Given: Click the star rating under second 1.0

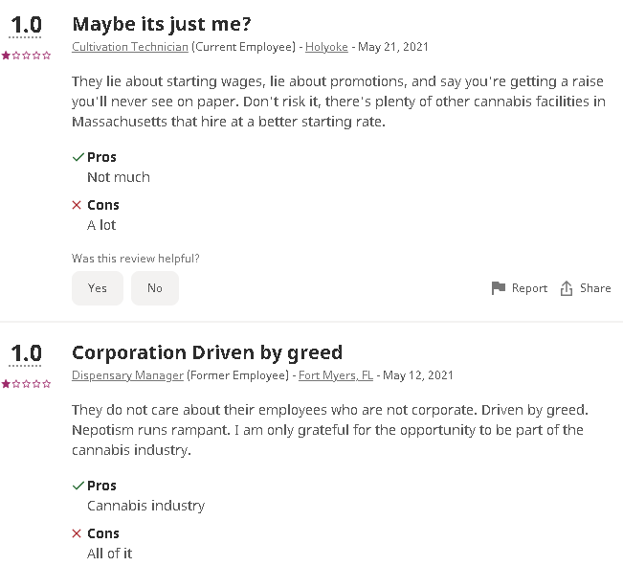Looking at the screenshot, I should click(27, 384).
